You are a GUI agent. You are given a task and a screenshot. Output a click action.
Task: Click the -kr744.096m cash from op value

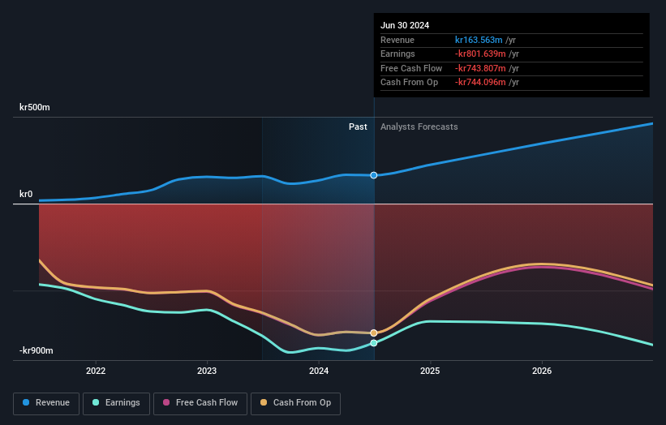[480, 83]
